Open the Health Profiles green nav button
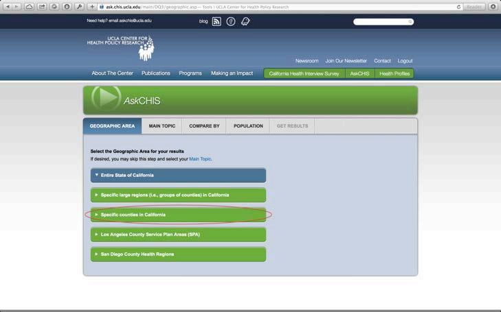The image size is (501, 312). (x=394, y=73)
